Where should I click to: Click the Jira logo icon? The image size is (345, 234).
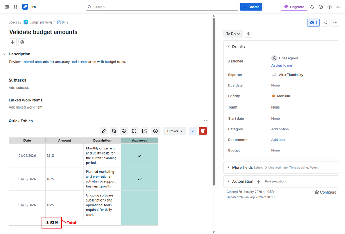coord(25,7)
